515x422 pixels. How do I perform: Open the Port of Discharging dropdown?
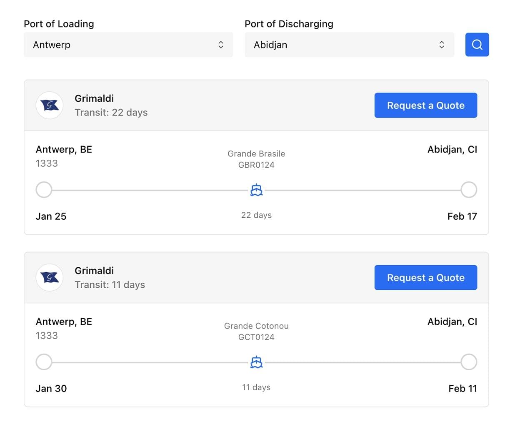point(349,45)
